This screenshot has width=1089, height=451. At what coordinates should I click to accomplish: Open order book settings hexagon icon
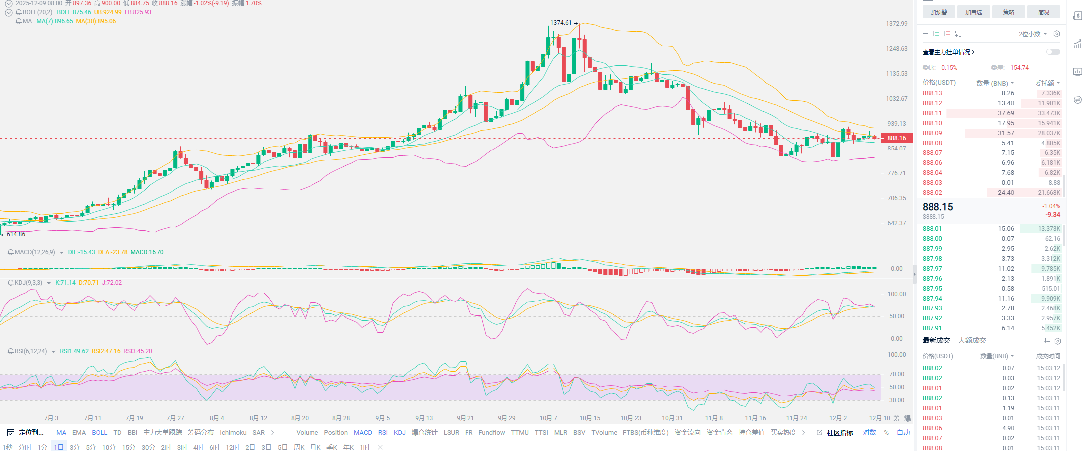pyautogui.click(x=1056, y=34)
